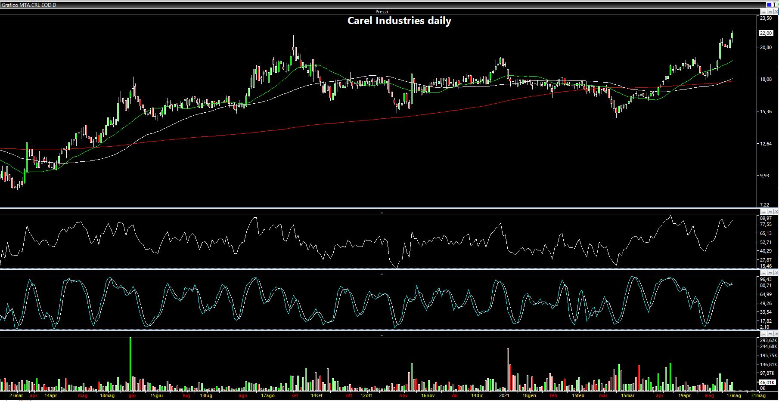The height and width of the screenshot is (401, 779).
Task: Select the 'Carel Industries daily' chart title
Action: (x=399, y=21)
